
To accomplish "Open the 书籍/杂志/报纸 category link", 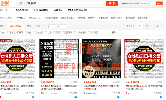I will (22, 10).
